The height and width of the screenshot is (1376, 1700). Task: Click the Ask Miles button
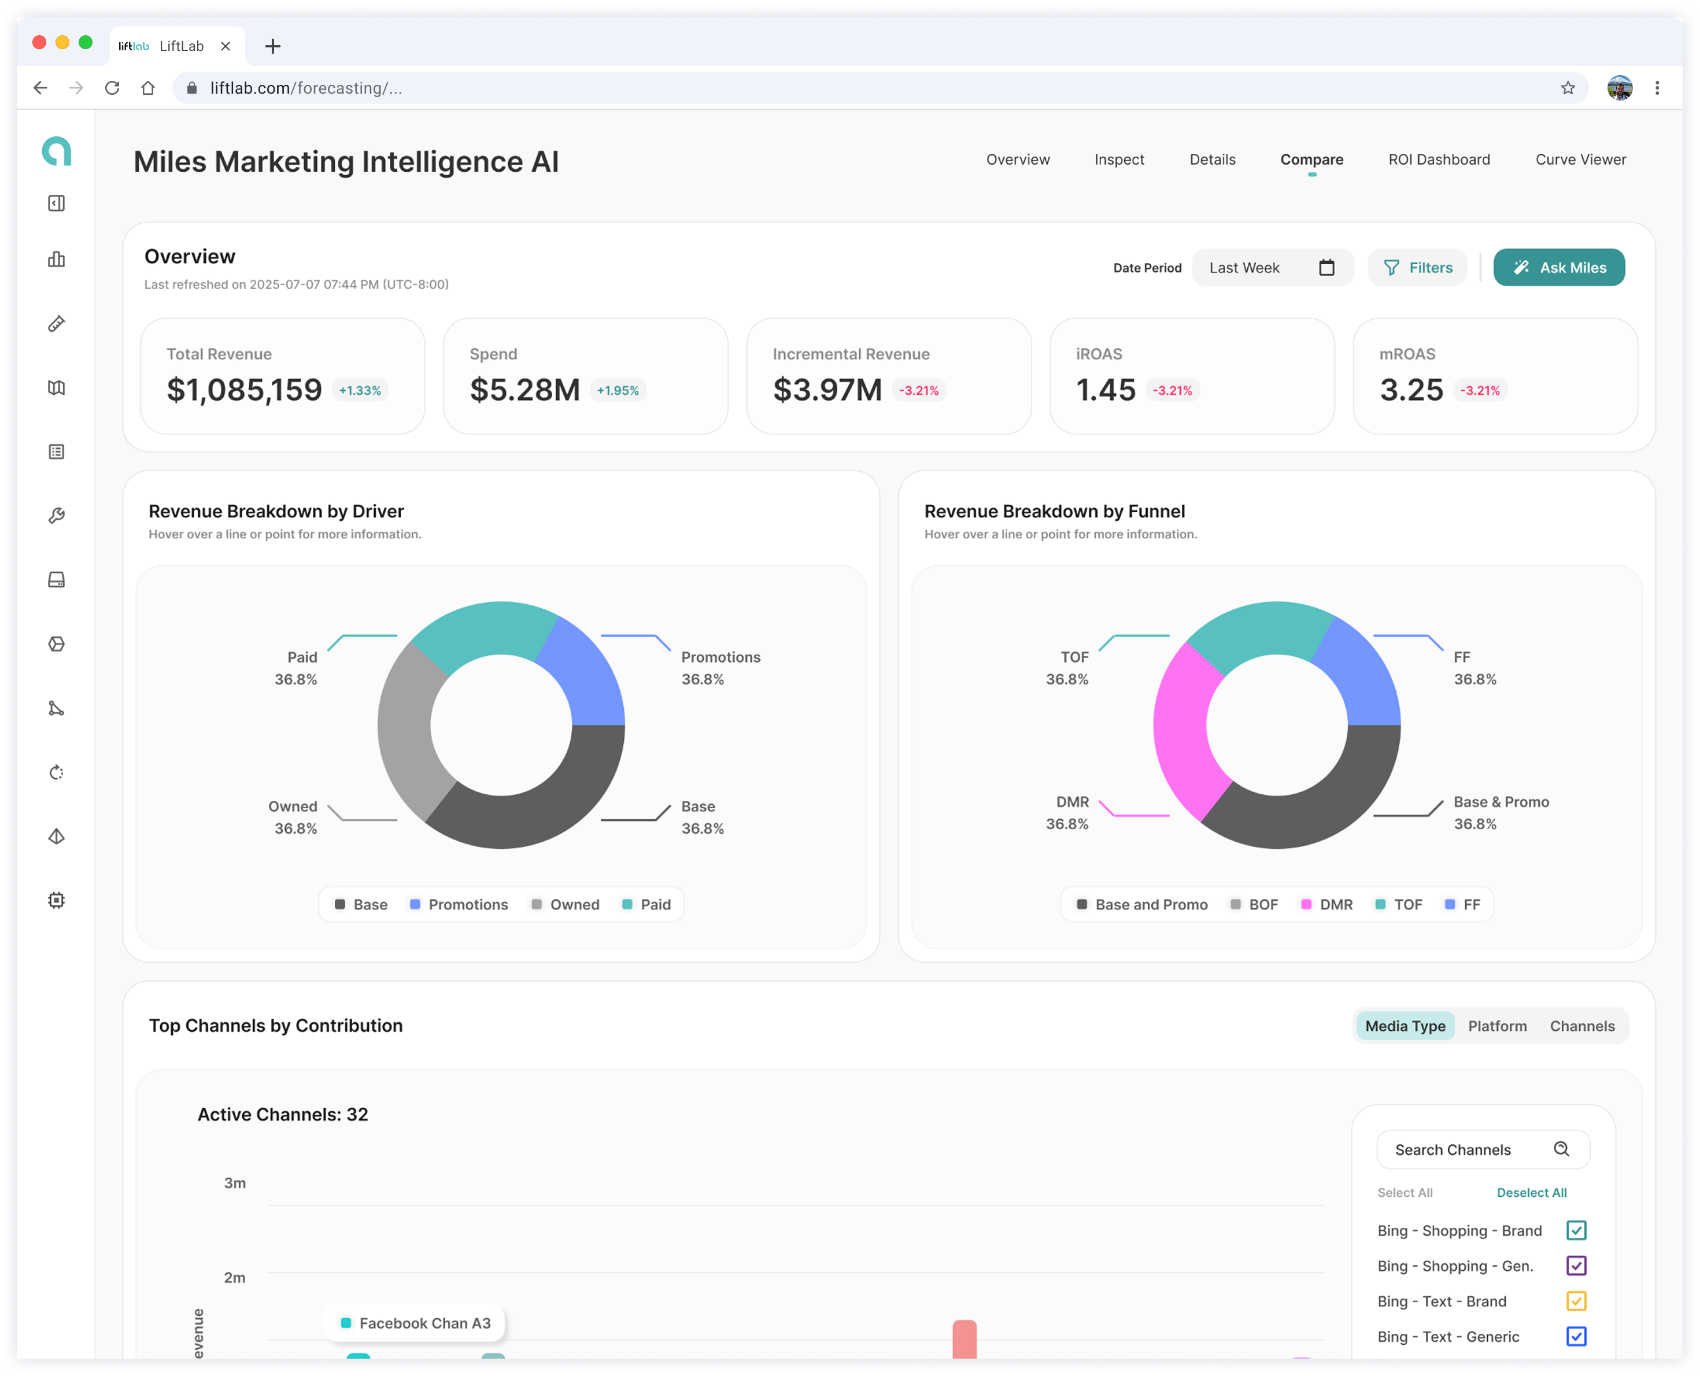(x=1559, y=268)
